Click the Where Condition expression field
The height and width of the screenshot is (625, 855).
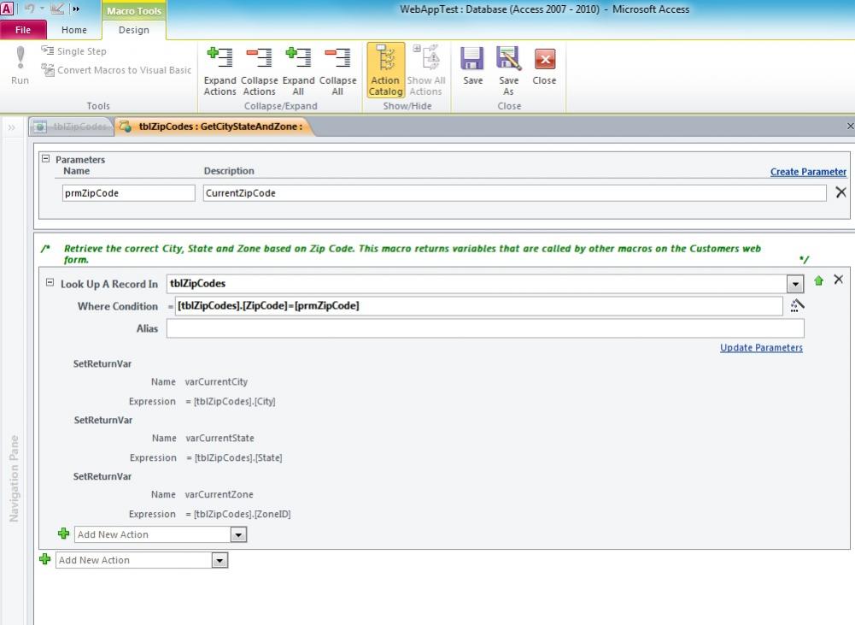click(x=479, y=306)
